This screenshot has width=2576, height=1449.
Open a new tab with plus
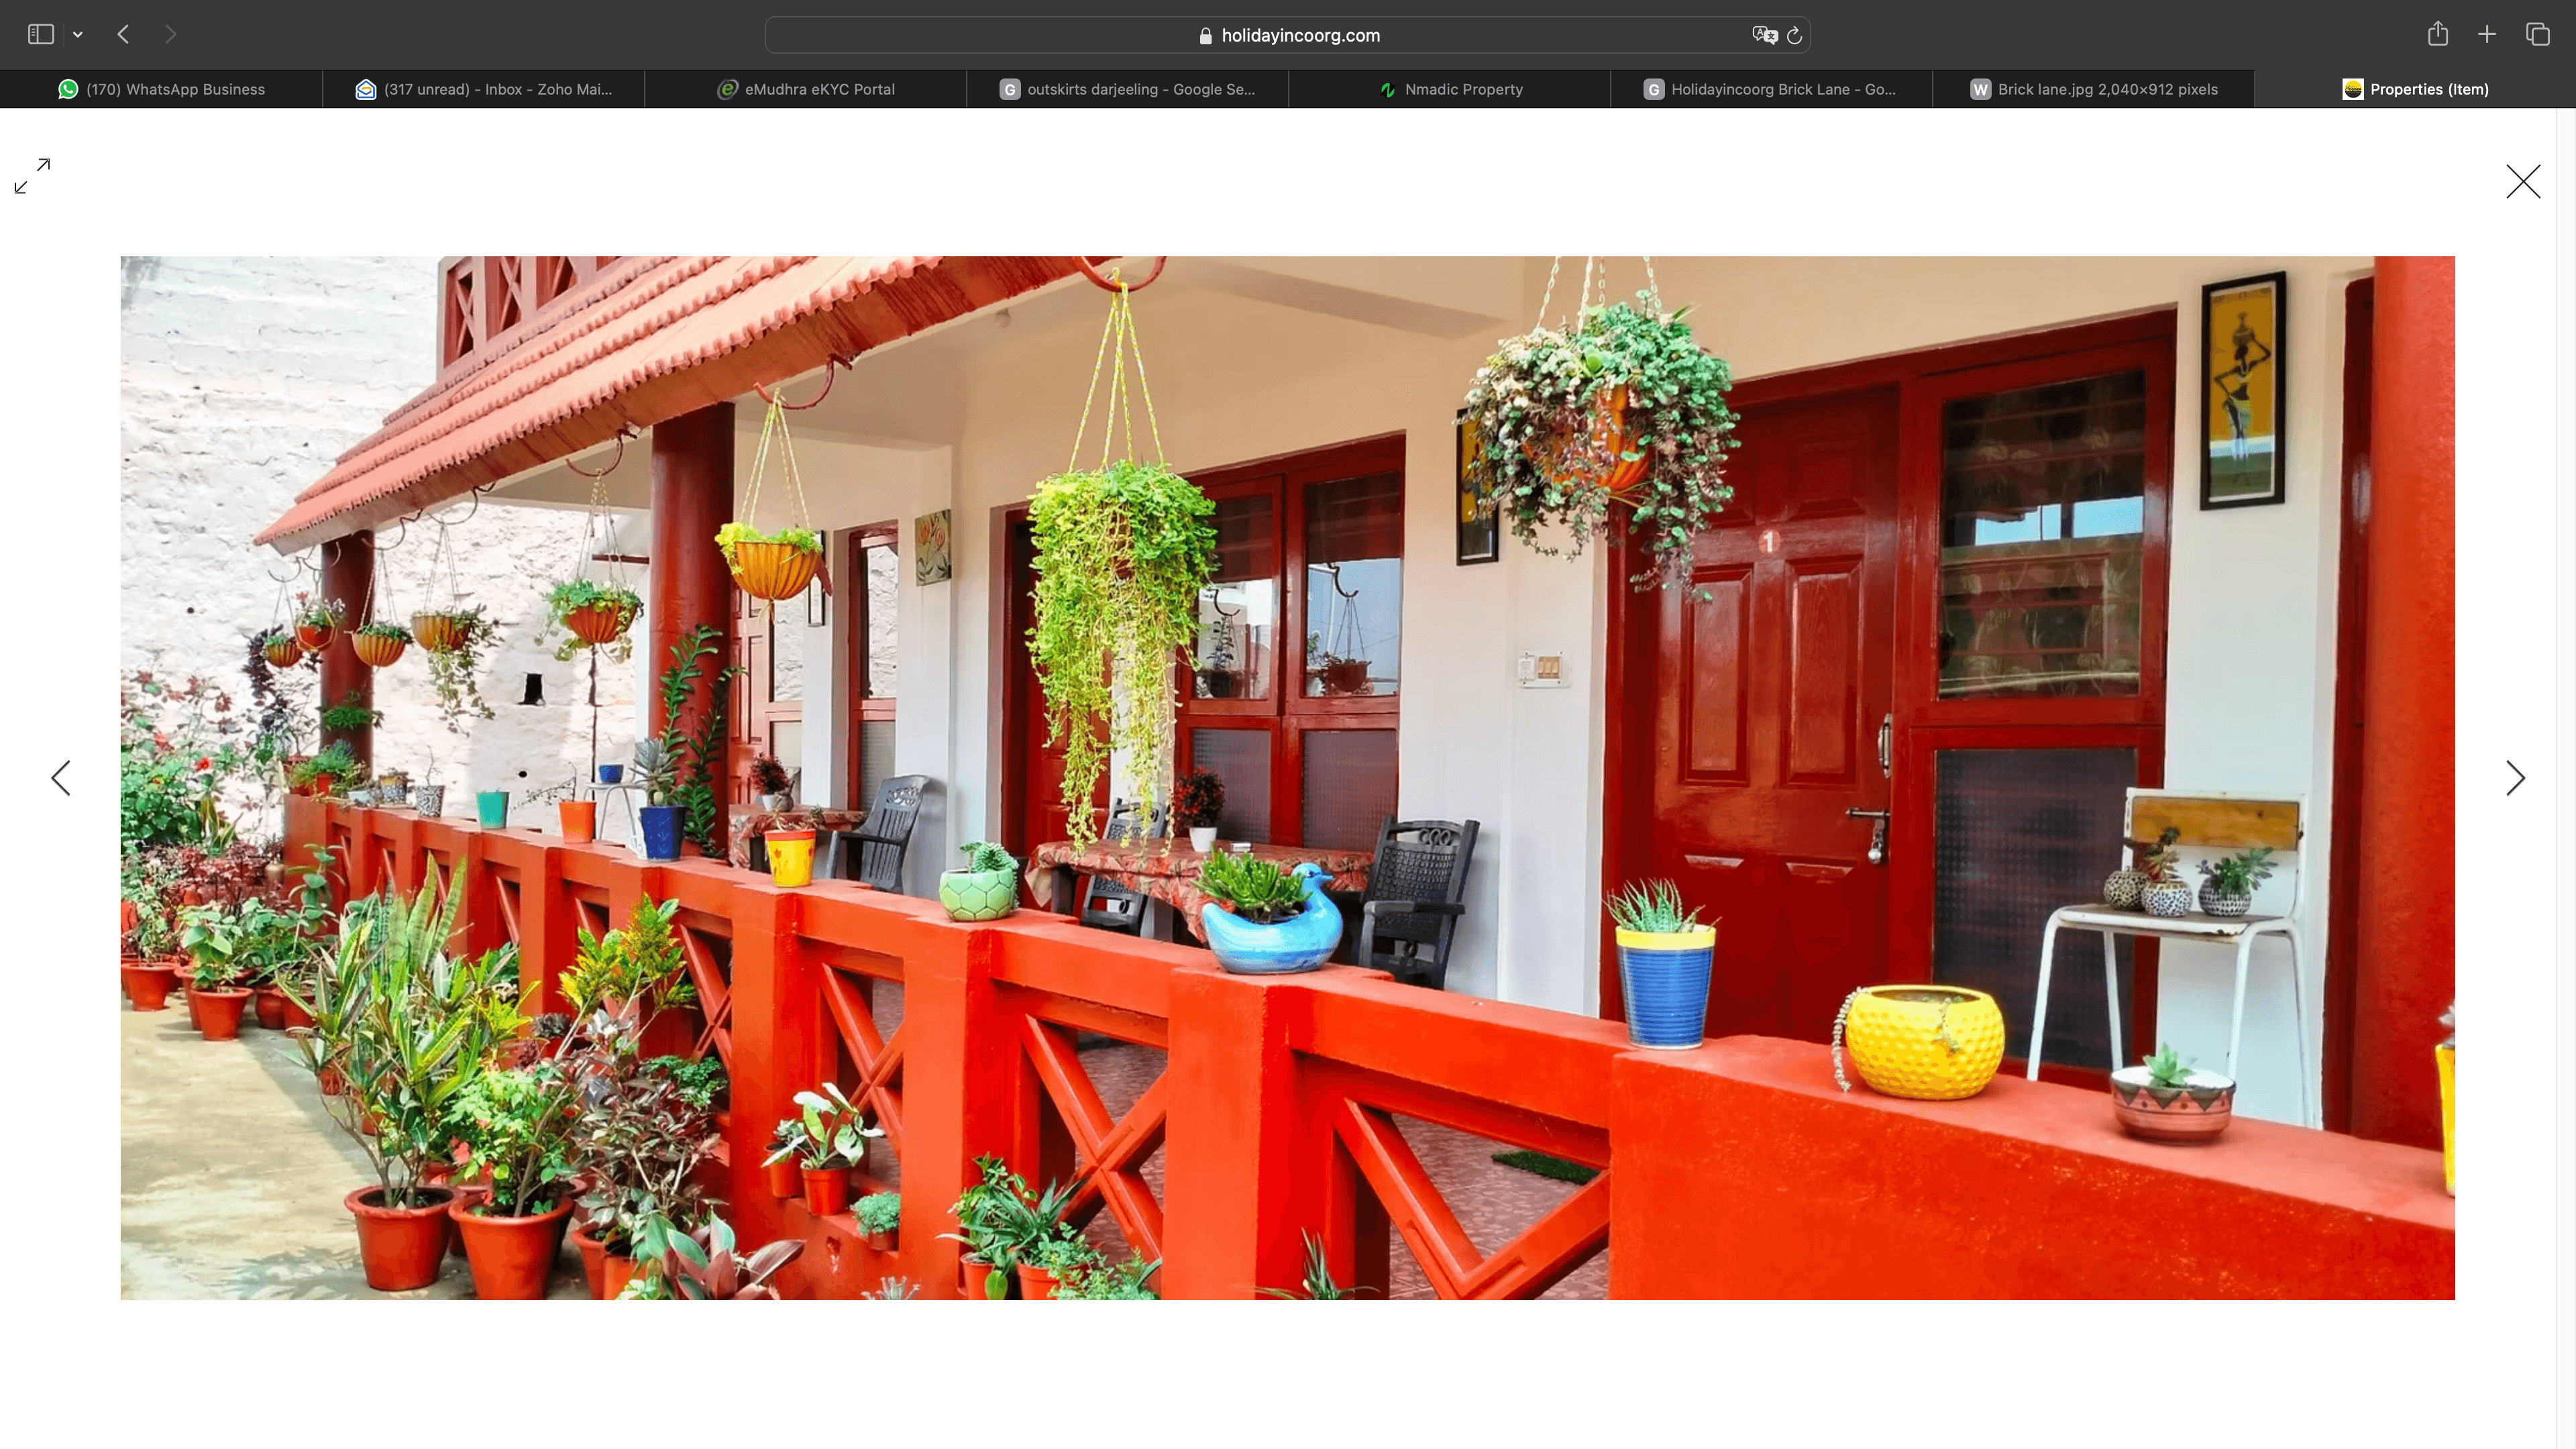(x=2487, y=35)
